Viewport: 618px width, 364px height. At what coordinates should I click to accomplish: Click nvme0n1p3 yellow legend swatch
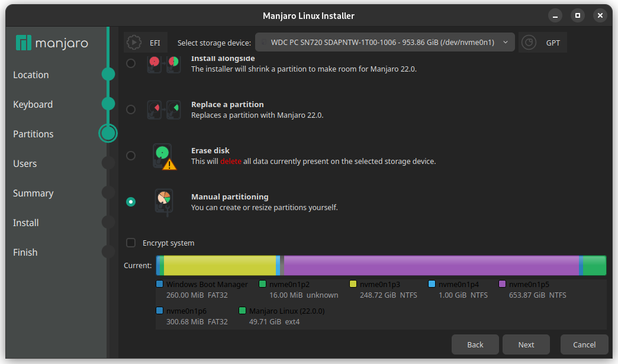(353, 284)
